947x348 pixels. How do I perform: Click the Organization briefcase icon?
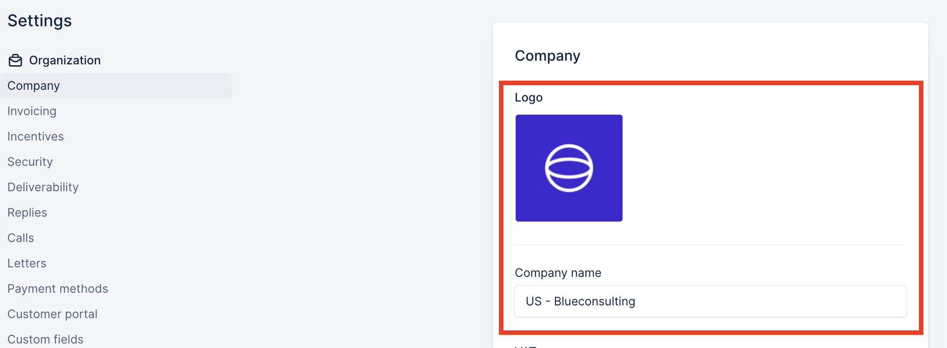(x=15, y=60)
